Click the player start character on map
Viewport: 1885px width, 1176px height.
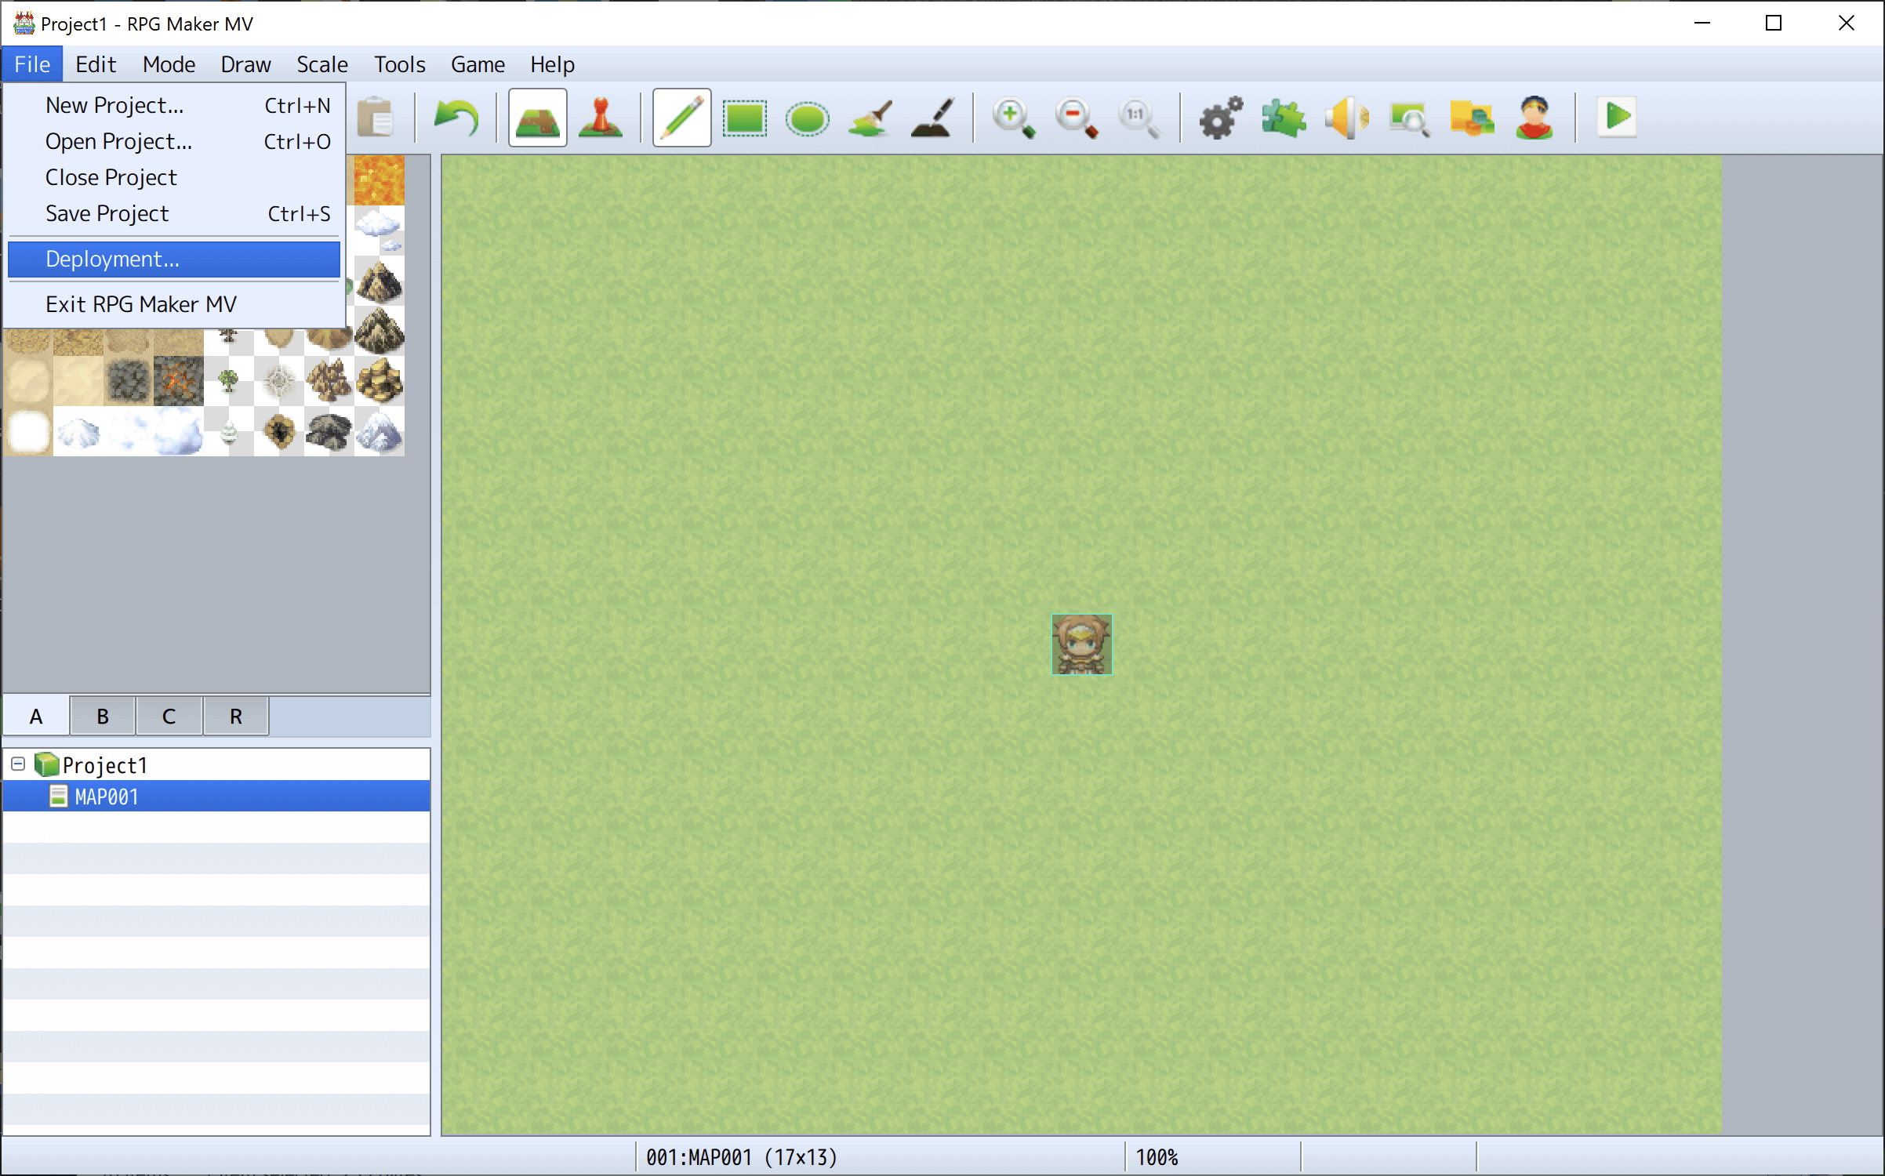(x=1081, y=644)
